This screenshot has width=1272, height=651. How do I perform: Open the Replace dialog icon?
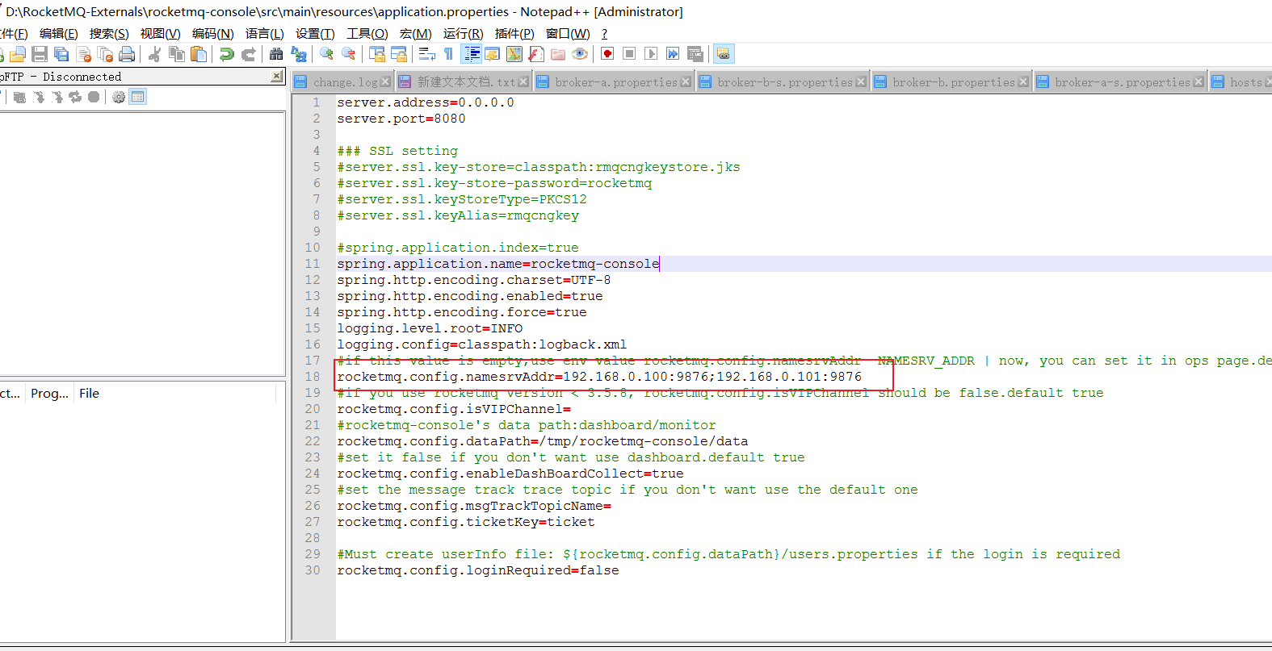298,54
